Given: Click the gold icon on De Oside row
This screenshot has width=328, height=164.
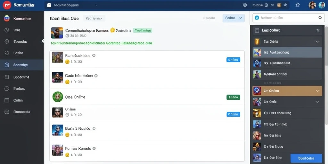Looking at the screenshot, I should (x=257, y=42).
